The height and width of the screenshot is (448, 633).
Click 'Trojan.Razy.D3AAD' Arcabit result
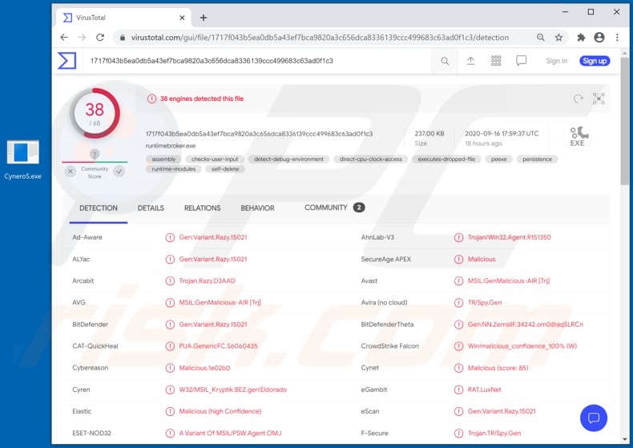click(x=207, y=281)
